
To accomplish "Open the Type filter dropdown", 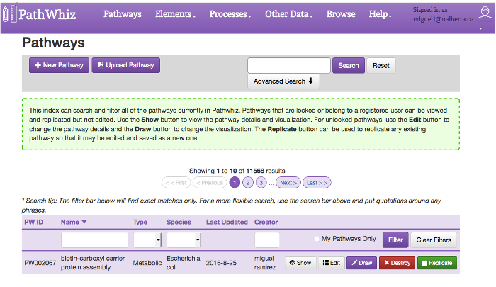I will pyautogui.click(x=147, y=240).
